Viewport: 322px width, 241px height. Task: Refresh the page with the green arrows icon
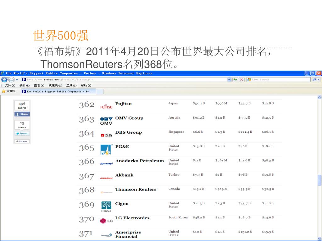pos(235,79)
